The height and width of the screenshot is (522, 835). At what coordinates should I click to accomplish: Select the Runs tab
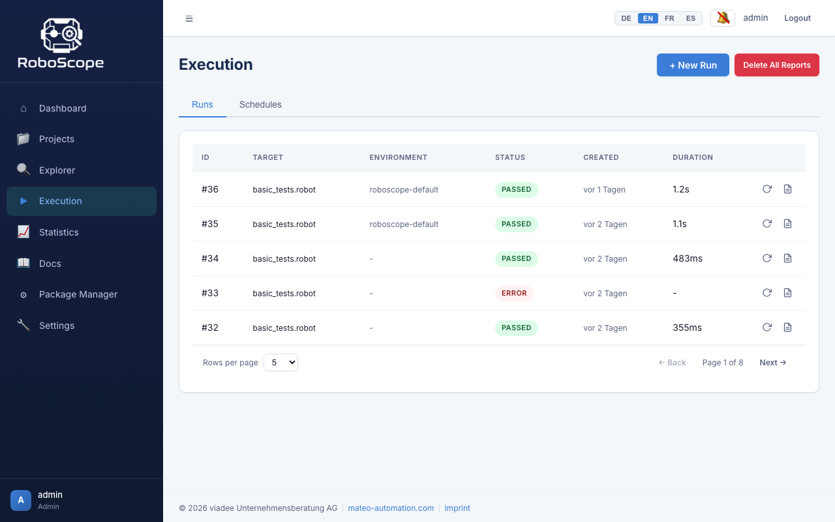202,104
